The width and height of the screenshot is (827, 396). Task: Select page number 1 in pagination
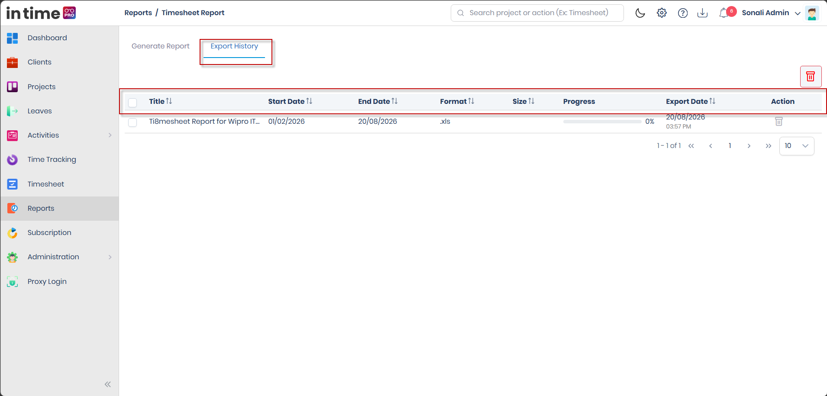point(730,146)
